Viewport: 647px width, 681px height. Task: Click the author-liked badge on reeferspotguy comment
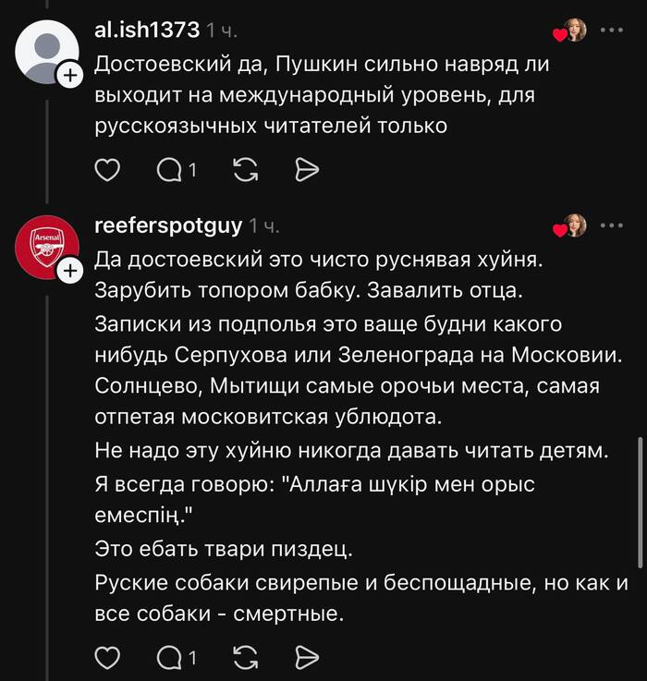point(571,226)
